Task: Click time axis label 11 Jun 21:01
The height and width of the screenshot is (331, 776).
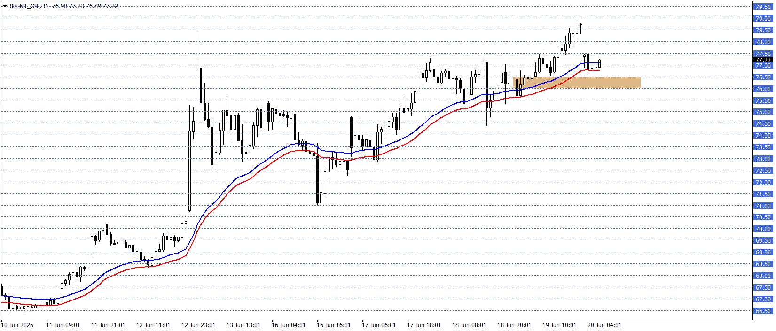Action: [108, 325]
